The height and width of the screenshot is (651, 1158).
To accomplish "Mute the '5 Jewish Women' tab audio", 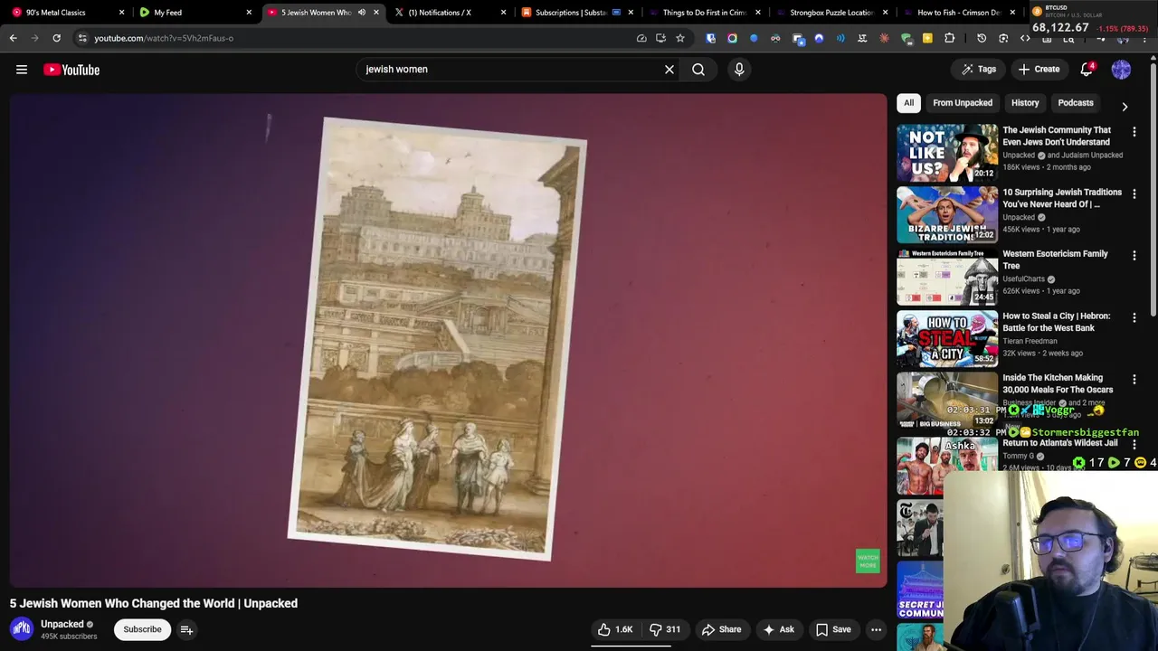I will pos(362,13).
